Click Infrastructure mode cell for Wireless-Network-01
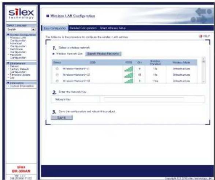Image resolution: width=215 pixels, height=180 pixels. point(182,69)
